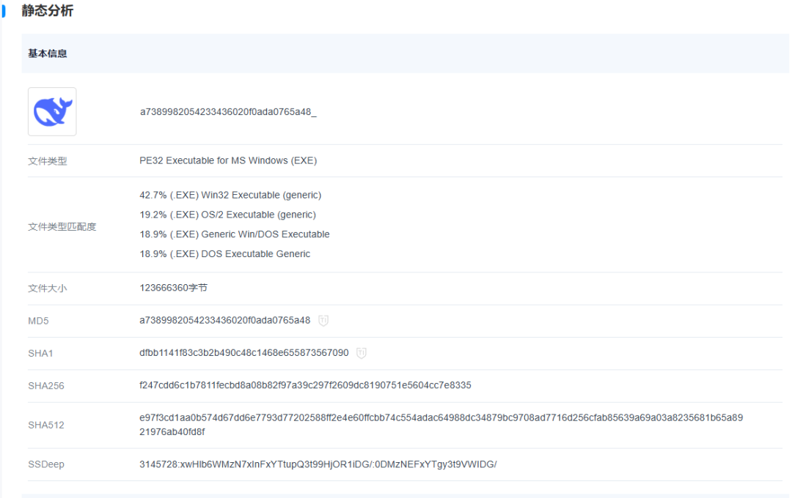792x498 pixels.
Task: Select the file name a738998205423436020f0ada0765a48_
Action: tap(228, 111)
